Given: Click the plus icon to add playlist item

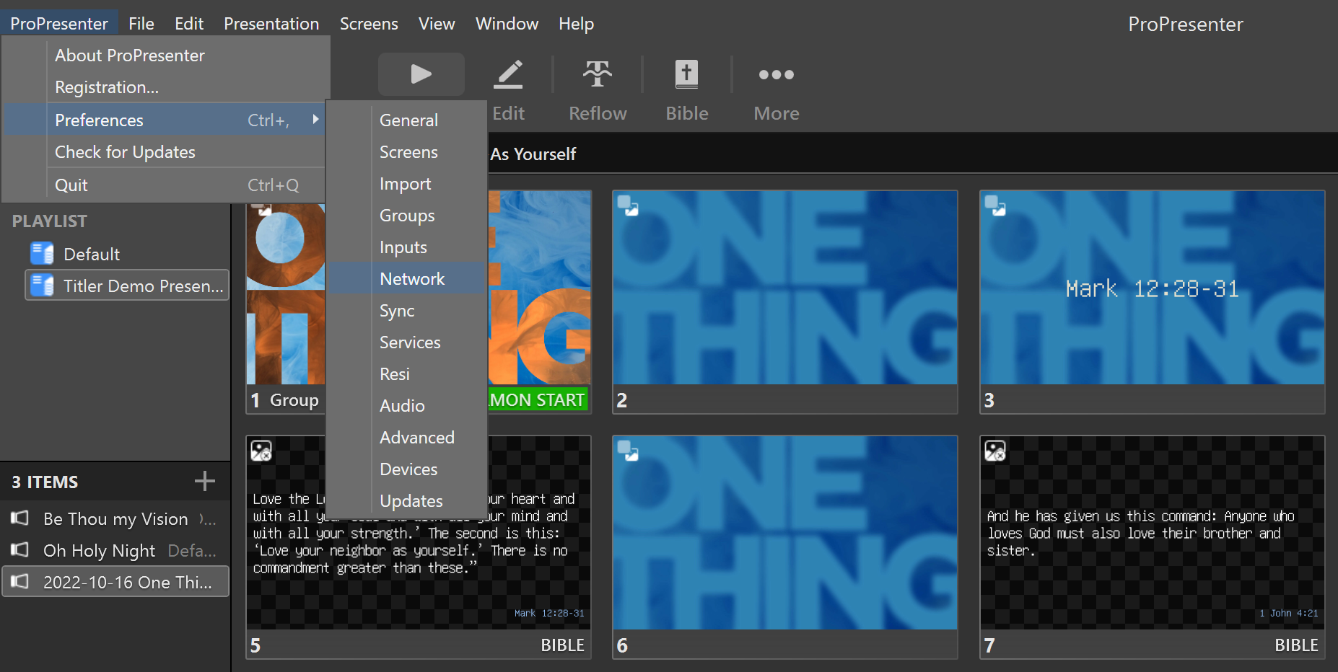Looking at the screenshot, I should [x=204, y=481].
